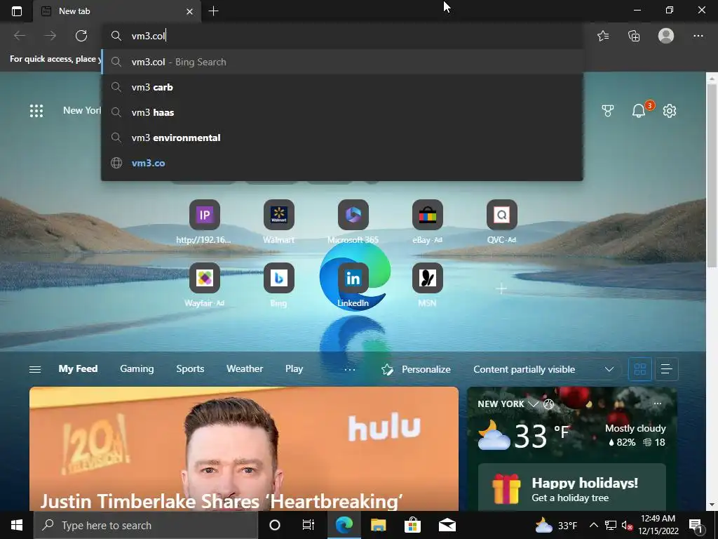Show hidden system tray icons
Screen dimensions: 718x539
coord(593,525)
